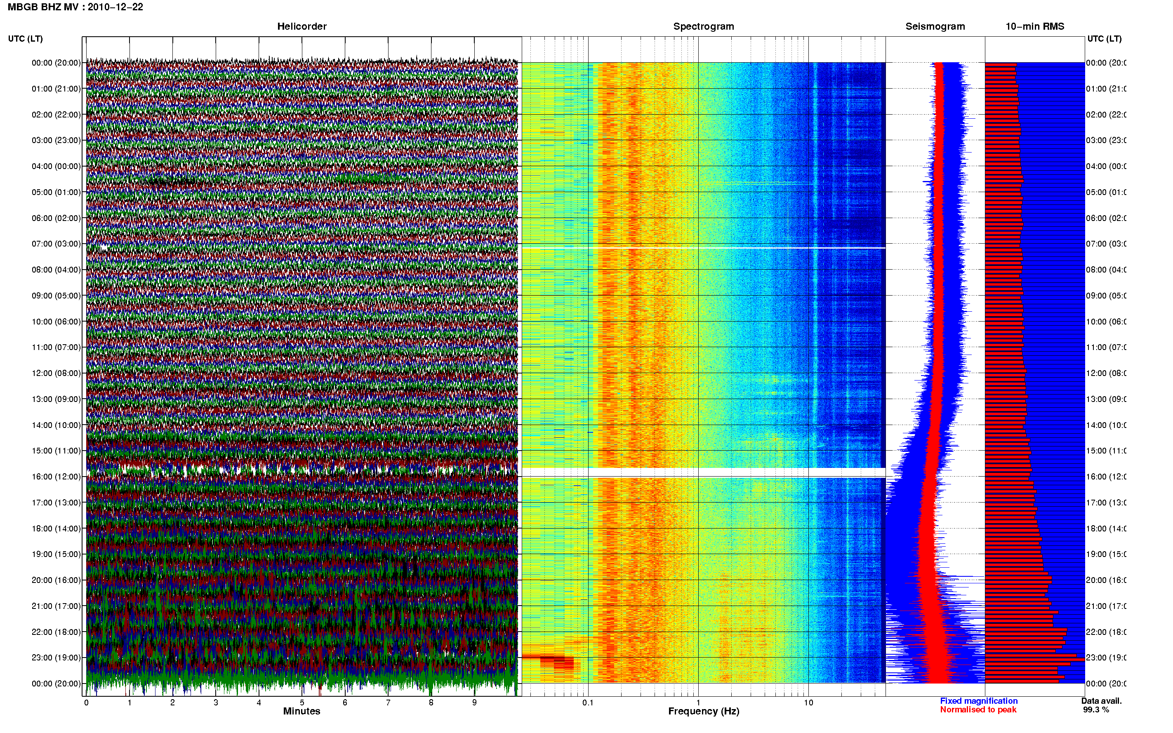Click left axis label 04:00 (00:00)
The width and height of the screenshot is (1173, 733).
tap(56, 166)
